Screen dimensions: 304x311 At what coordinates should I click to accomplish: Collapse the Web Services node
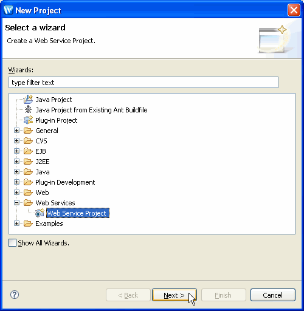pyautogui.click(x=17, y=202)
